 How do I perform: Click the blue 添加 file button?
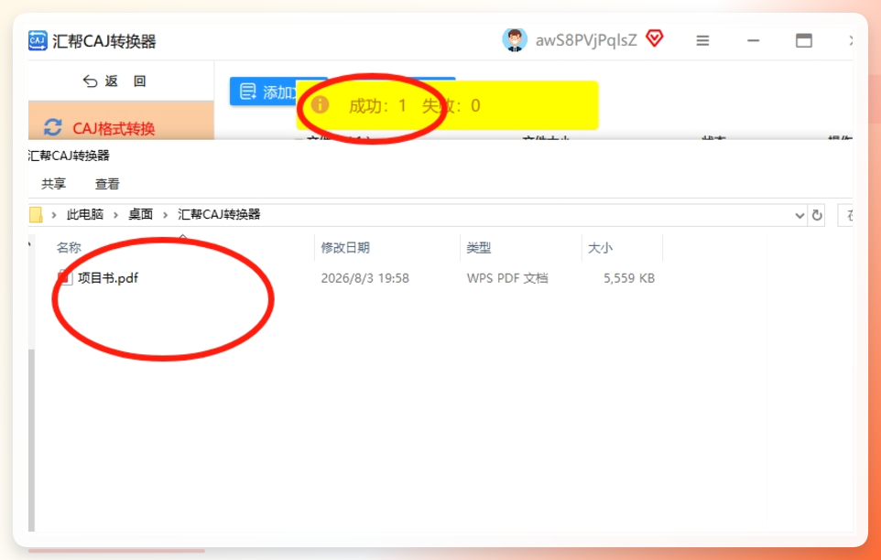(263, 92)
